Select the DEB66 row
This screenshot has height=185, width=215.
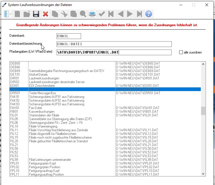(105, 67)
